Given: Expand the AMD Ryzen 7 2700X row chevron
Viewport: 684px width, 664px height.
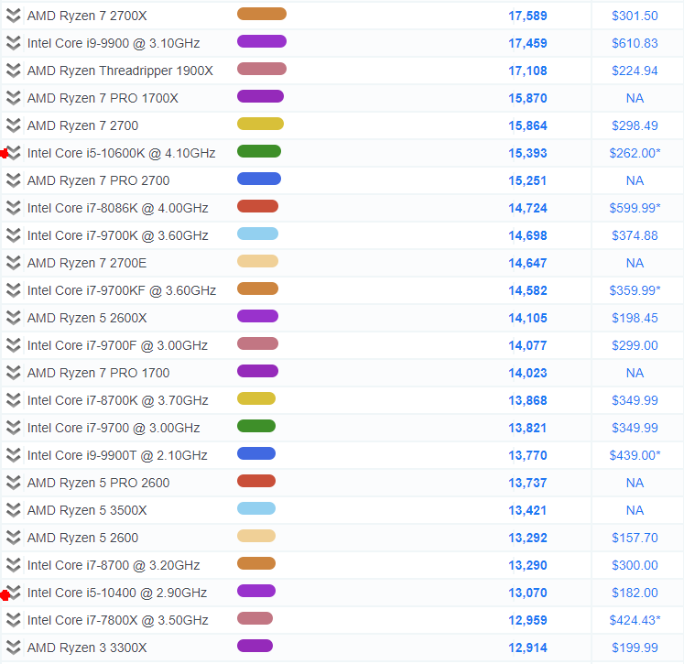Looking at the screenshot, I should [14, 16].
